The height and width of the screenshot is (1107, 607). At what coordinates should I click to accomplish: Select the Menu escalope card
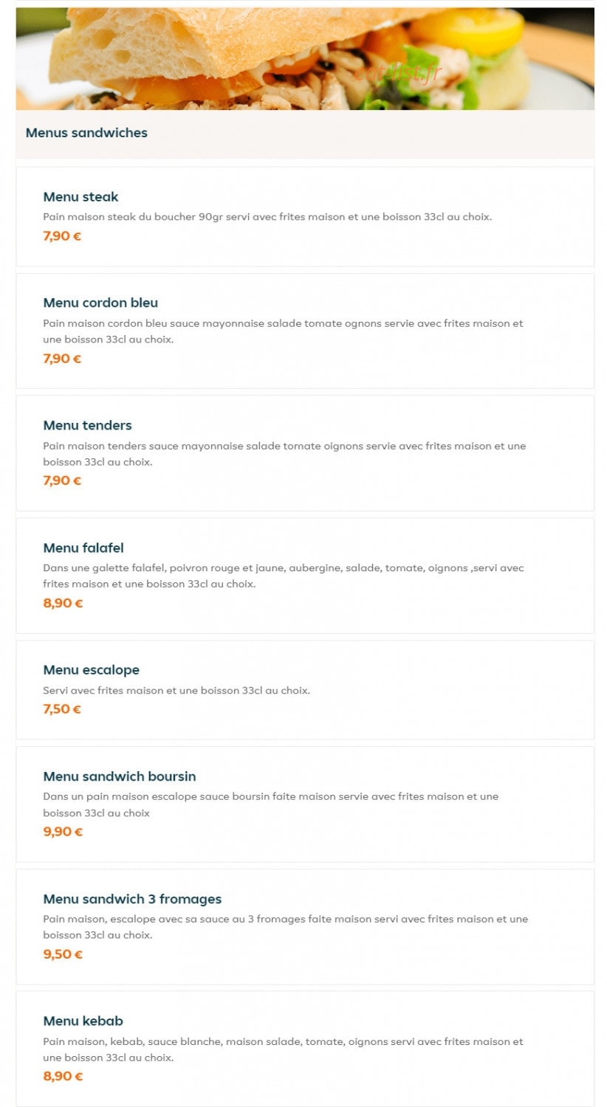click(305, 690)
